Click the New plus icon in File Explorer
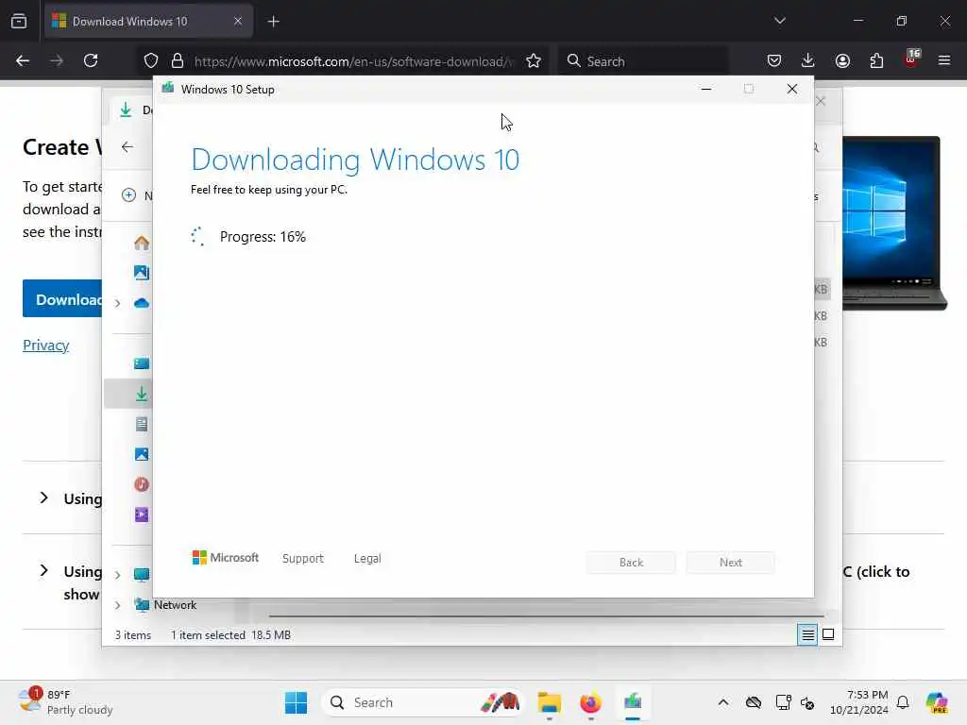967x725 pixels. pos(128,195)
